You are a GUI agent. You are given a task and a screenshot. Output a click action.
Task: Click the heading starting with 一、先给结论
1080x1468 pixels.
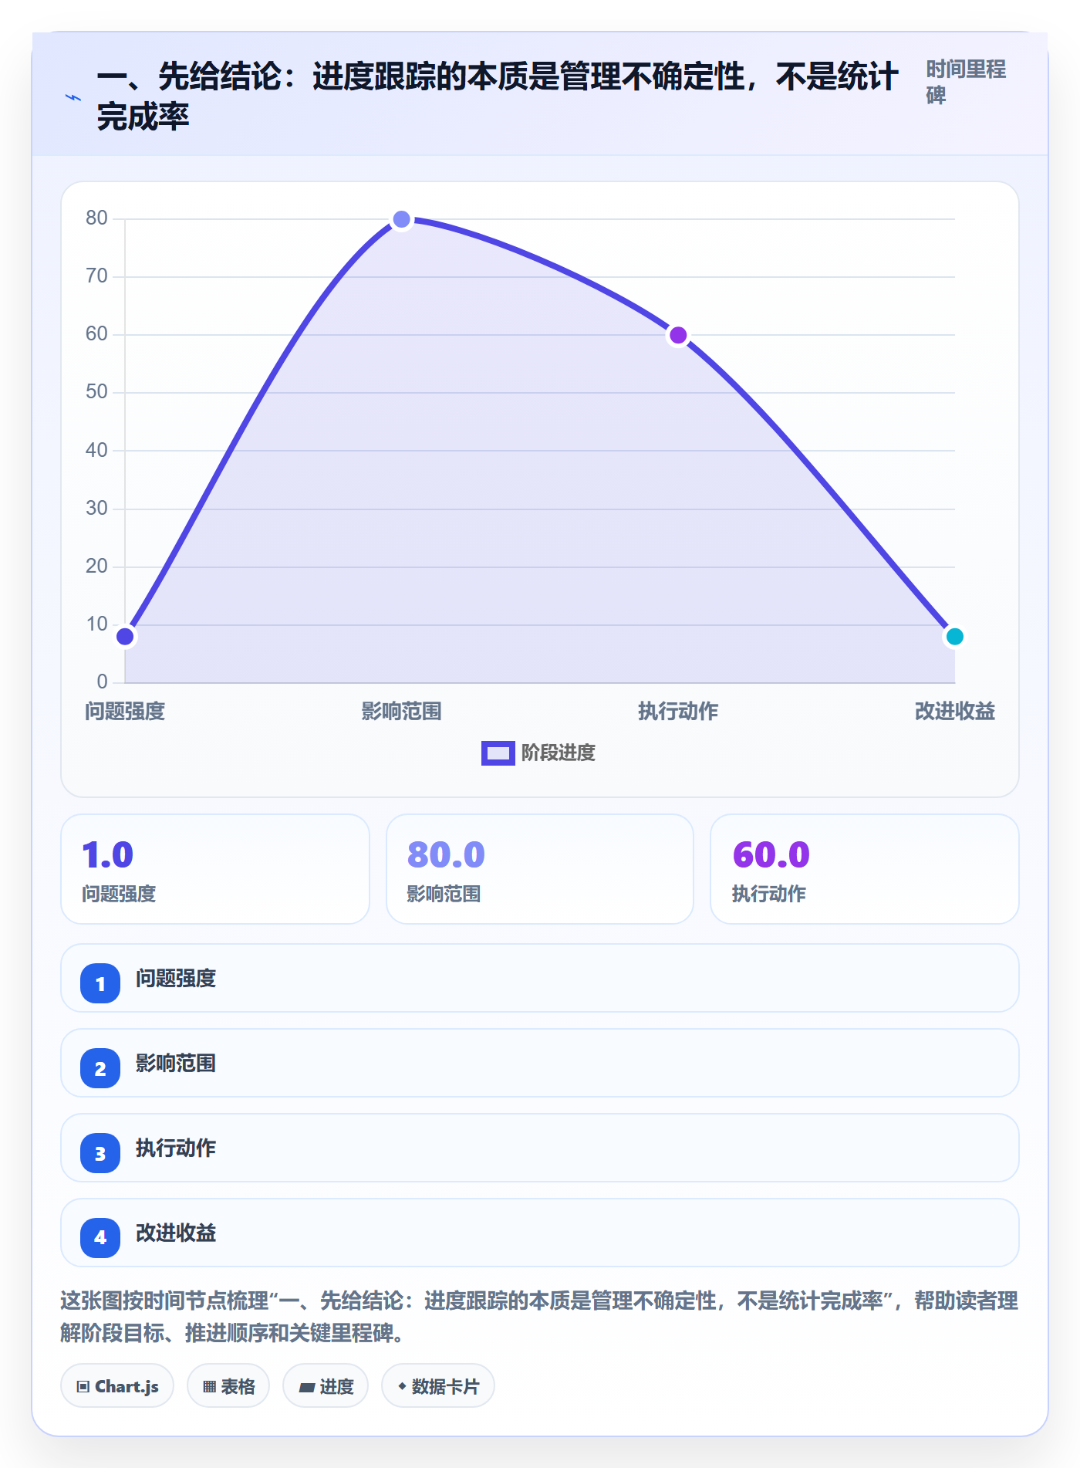coord(498,96)
